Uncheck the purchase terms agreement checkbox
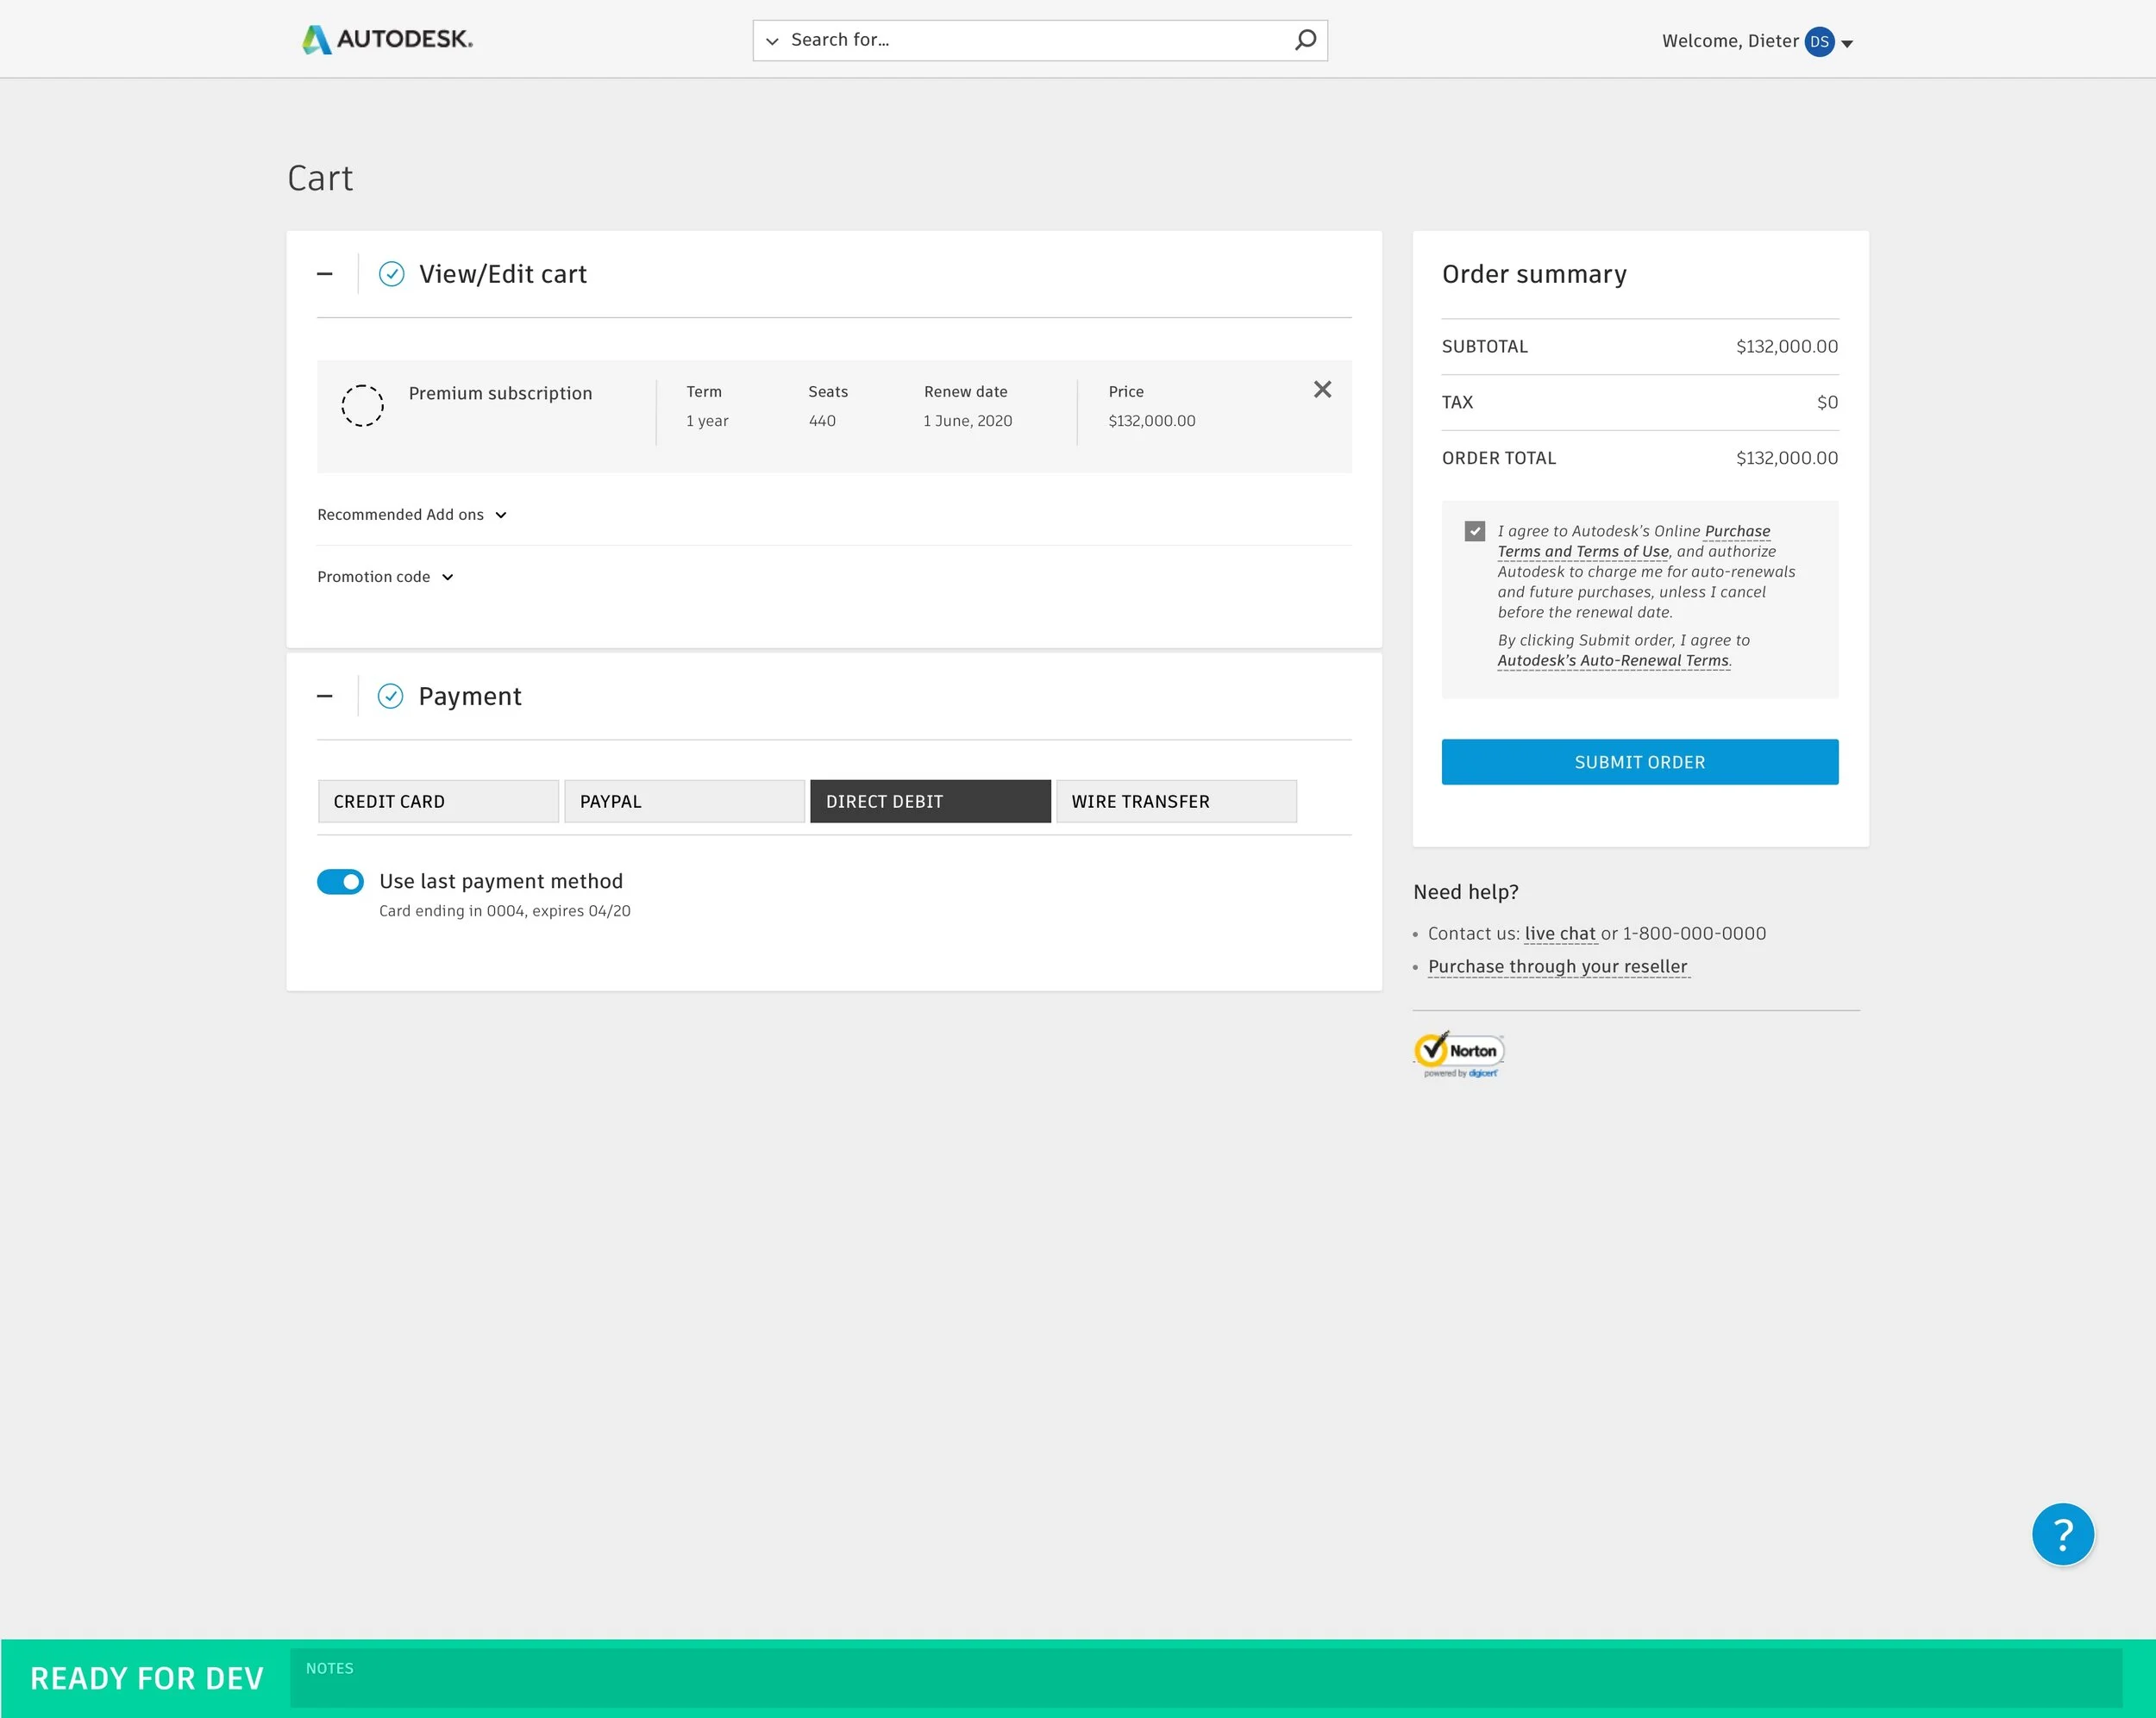Viewport: 2156px width, 1718px height. click(x=1474, y=532)
